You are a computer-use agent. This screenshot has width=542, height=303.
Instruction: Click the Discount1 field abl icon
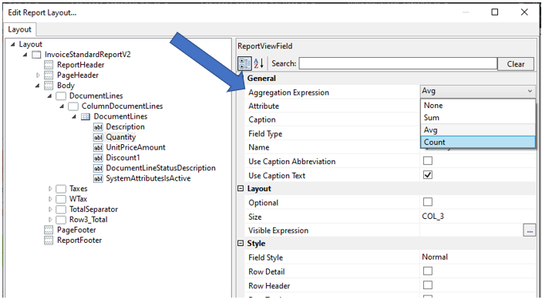pyautogui.click(x=98, y=158)
